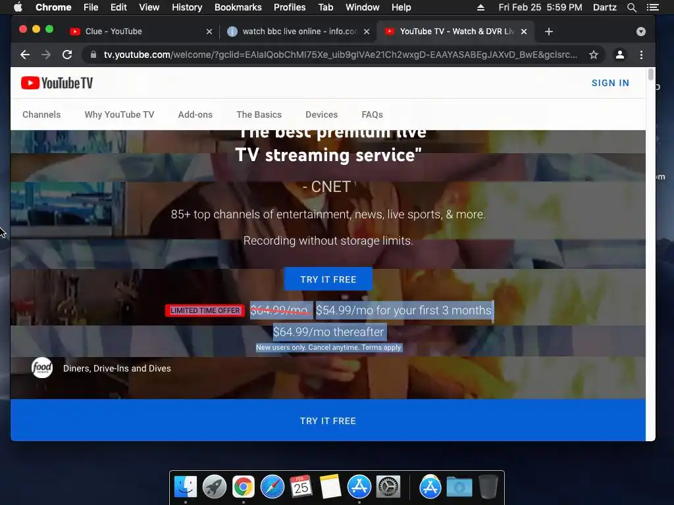Open App Store icon next to Downloads
This screenshot has height=505, width=674.
pos(430,487)
